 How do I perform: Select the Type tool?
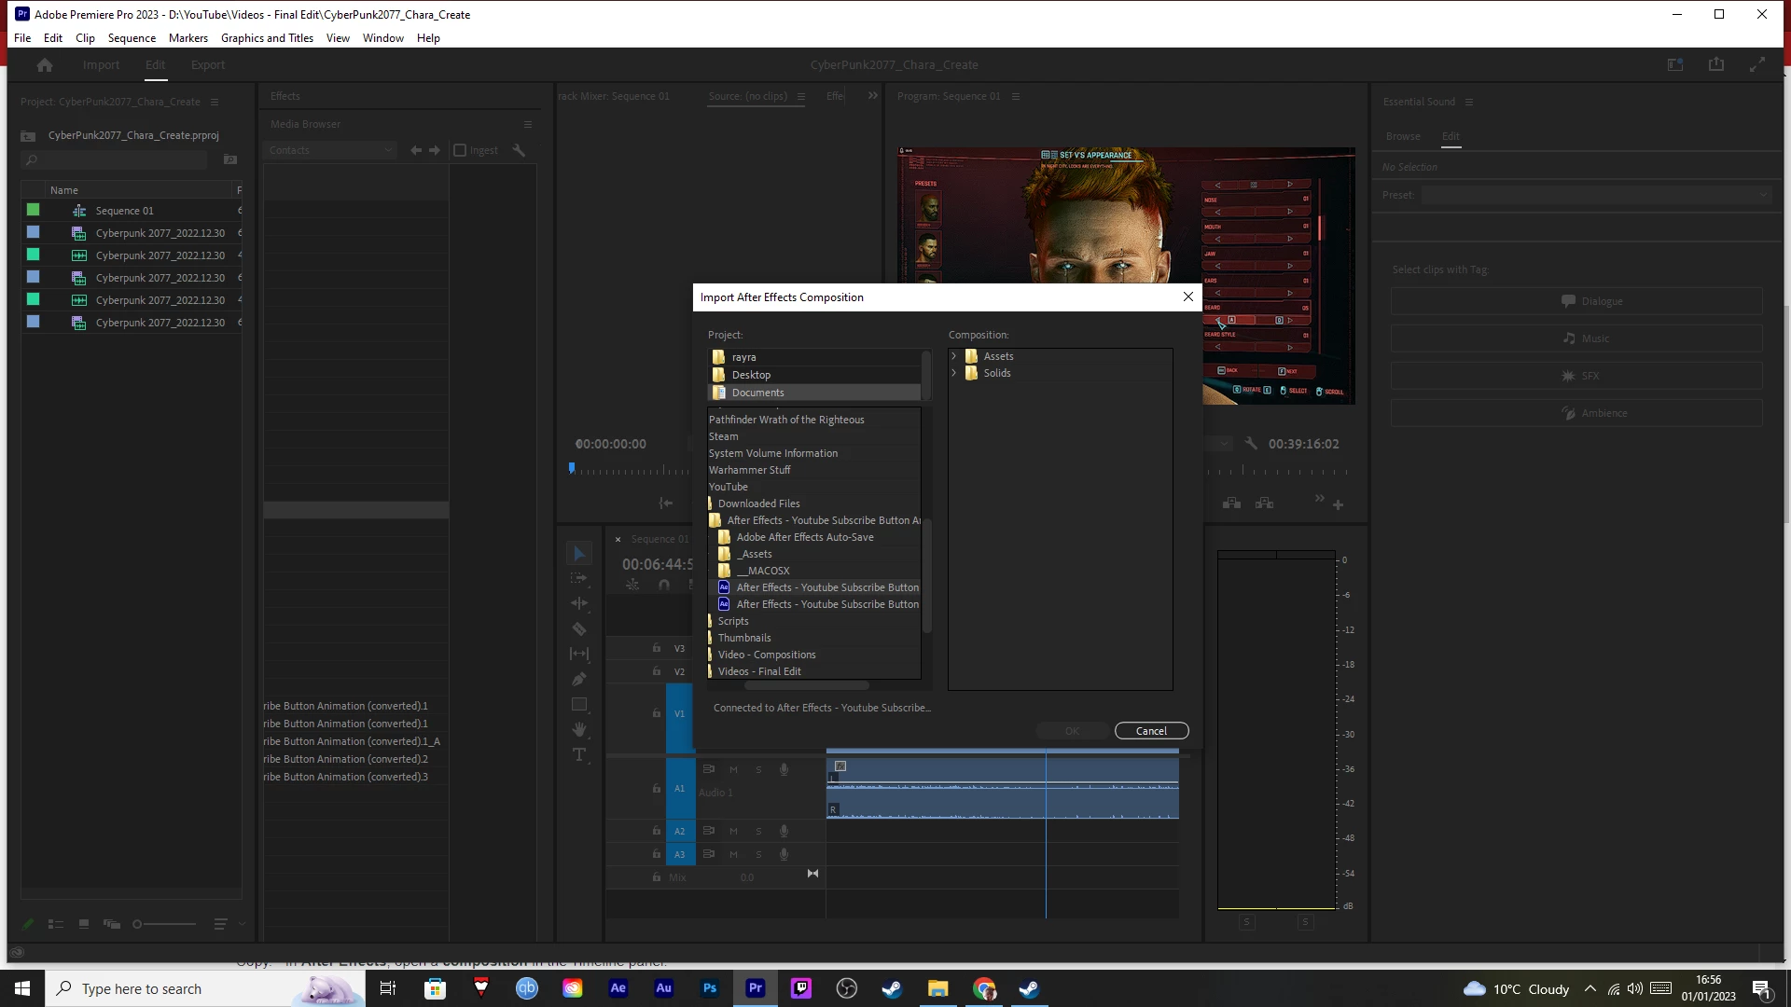click(x=579, y=755)
